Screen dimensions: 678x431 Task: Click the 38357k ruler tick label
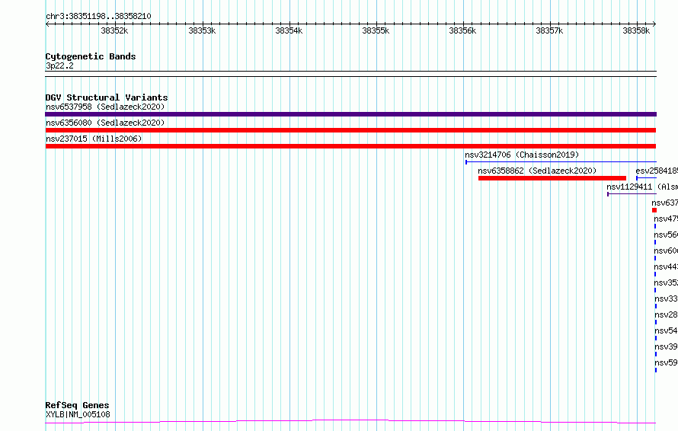(x=549, y=30)
